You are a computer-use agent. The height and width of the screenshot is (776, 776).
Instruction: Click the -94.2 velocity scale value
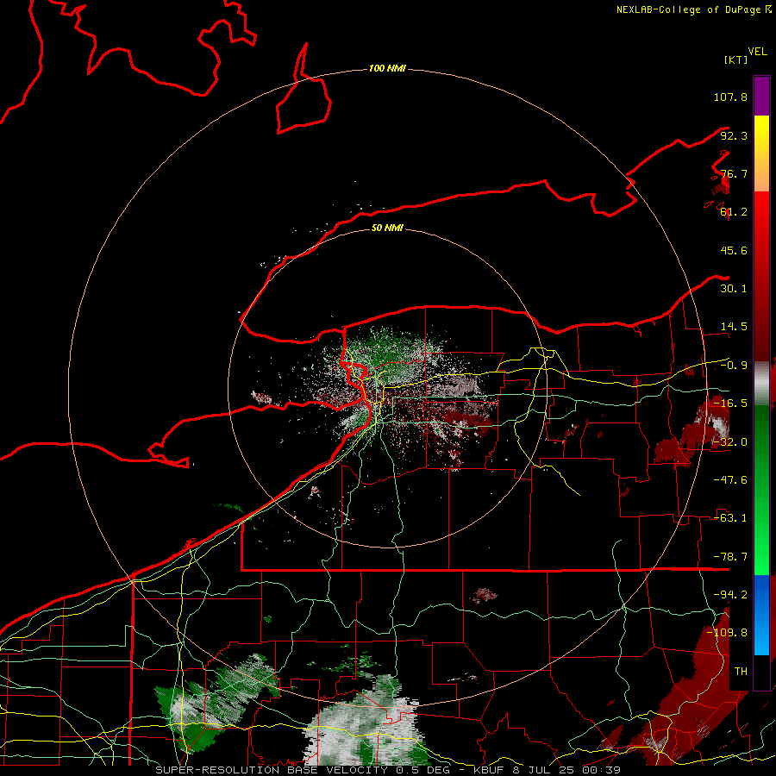click(730, 595)
